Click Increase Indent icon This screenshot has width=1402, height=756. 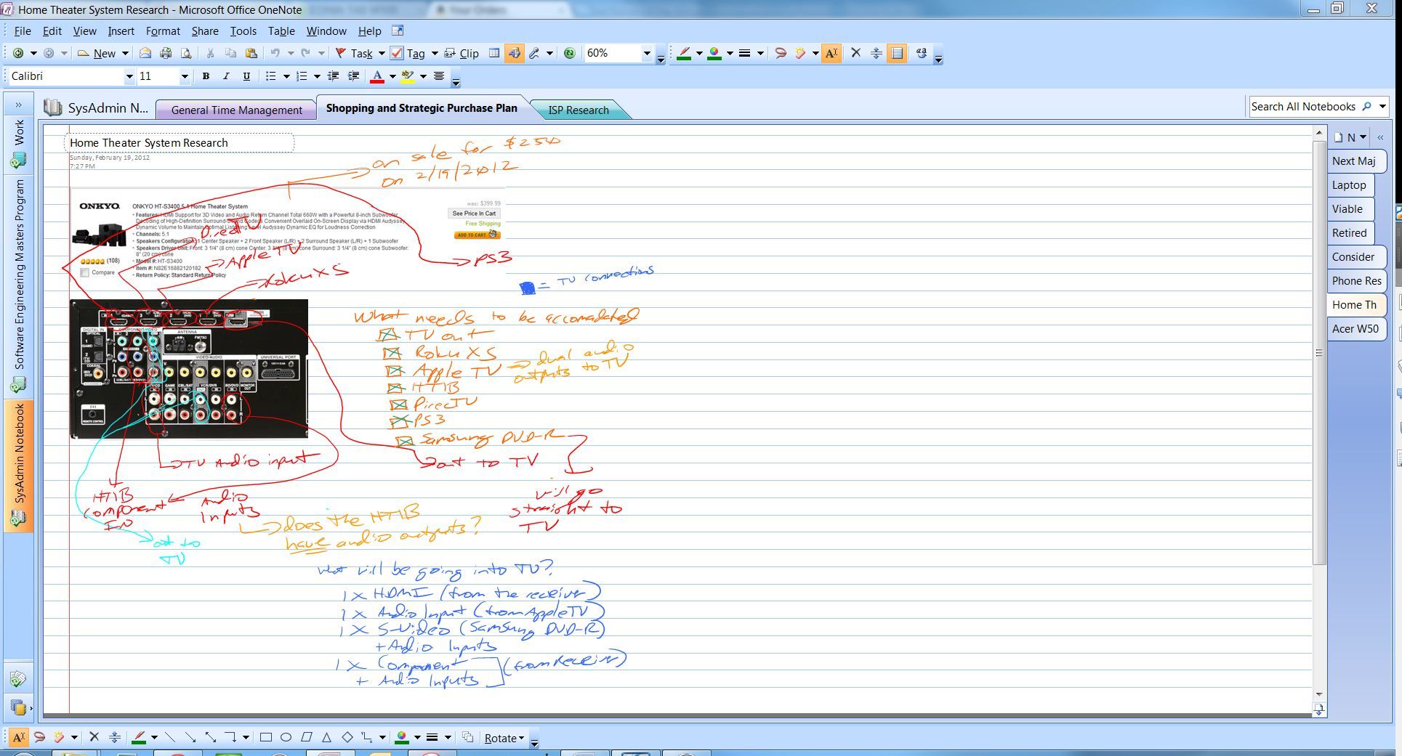pos(354,76)
